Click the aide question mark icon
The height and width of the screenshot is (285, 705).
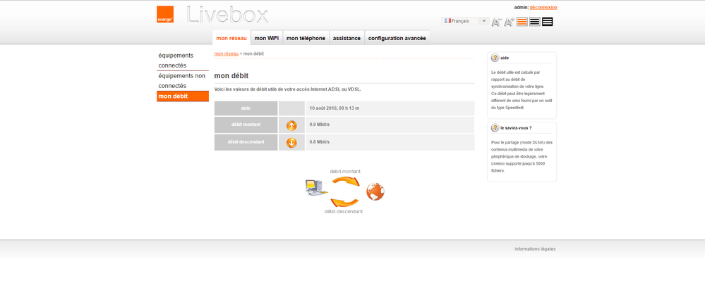(495, 58)
